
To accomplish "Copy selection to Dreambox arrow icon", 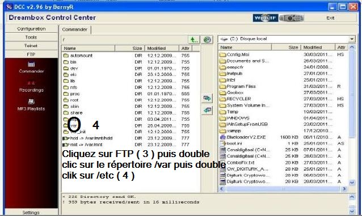I will [x=207, y=111].
